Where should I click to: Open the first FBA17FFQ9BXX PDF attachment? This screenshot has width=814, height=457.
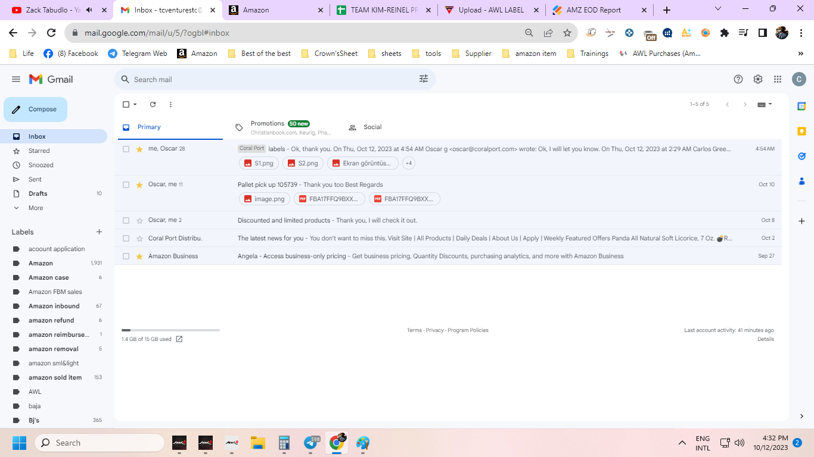tap(330, 199)
